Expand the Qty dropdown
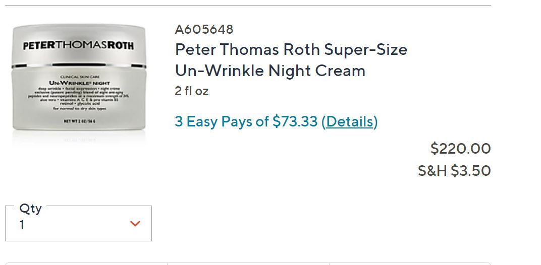This screenshot has width=541, height=265. coord(78,223)
